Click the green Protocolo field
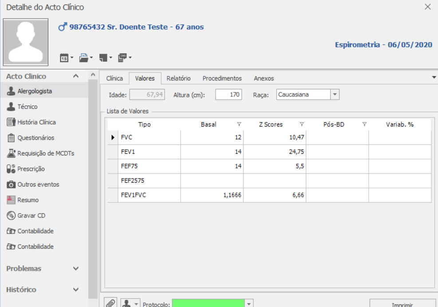 click(208, 304)
